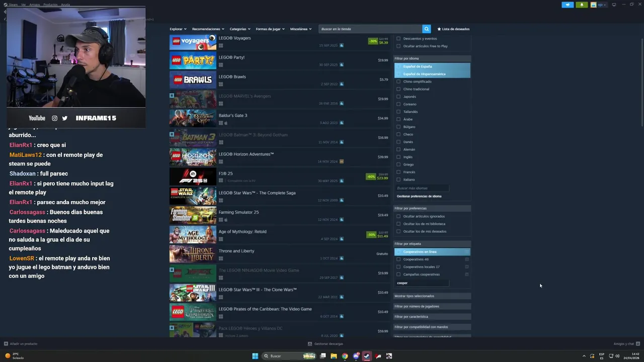Image resolution: width=644 pixels, height=362 pixels.
Task: Open the Ayuda menu in the title bar
Action: (x=65, y=5)
